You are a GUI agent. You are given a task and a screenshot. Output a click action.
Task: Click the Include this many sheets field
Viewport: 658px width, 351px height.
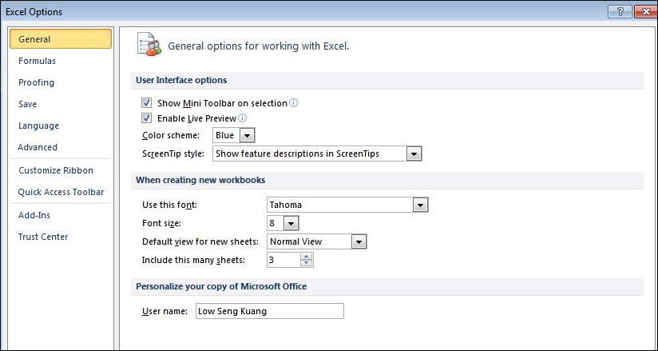[x=284, y=260]
